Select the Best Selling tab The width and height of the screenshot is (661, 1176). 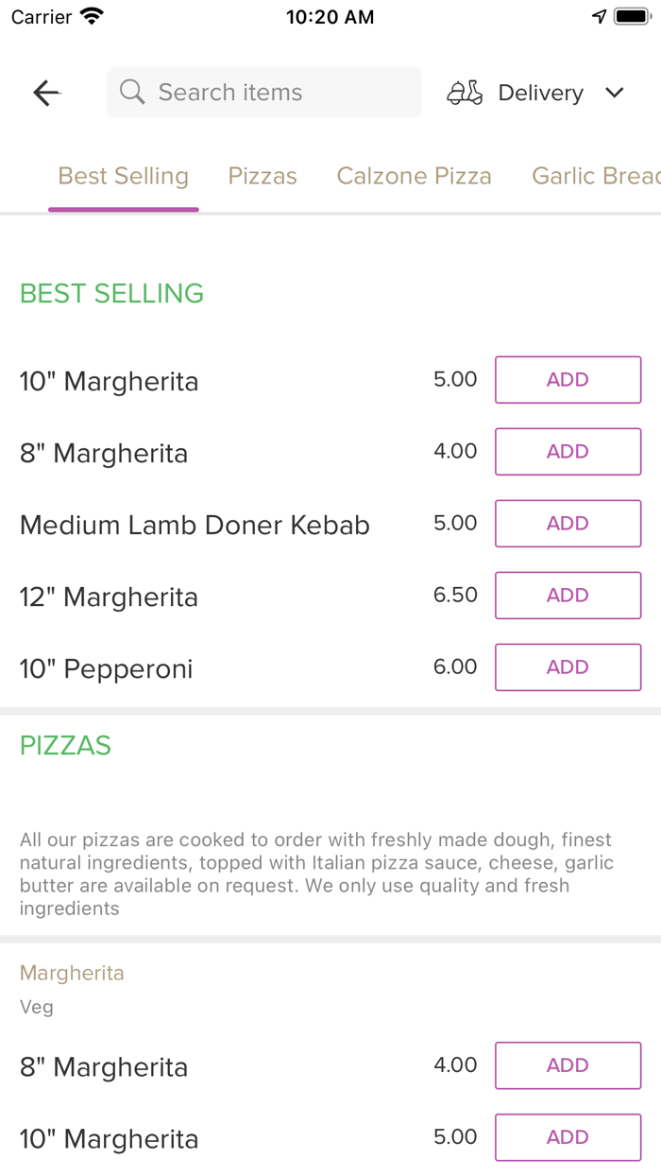123,176
